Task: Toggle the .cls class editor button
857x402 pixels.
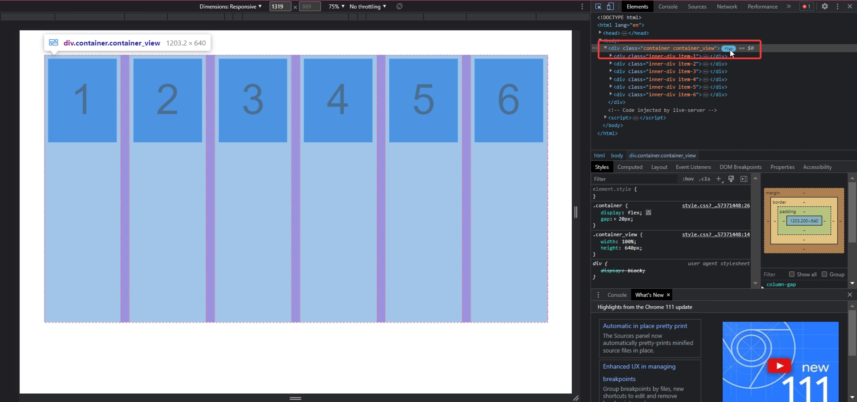Action: click(x=704, y=179)
